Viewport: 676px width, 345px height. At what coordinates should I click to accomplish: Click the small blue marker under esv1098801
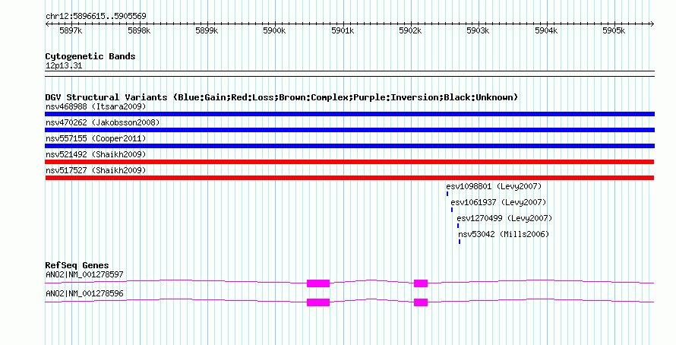(447, 194)
